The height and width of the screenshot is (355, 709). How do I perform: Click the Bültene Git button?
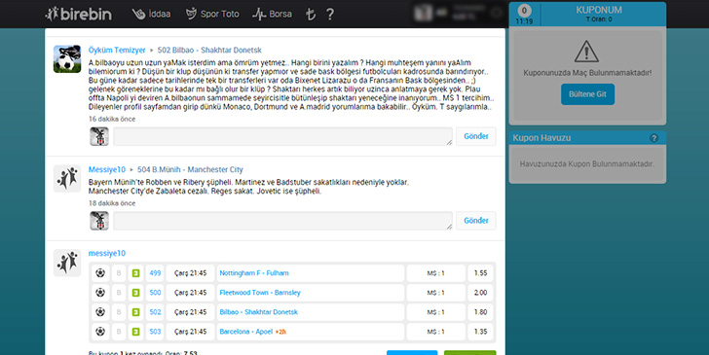pyautogui.click(x=588, y=94)
